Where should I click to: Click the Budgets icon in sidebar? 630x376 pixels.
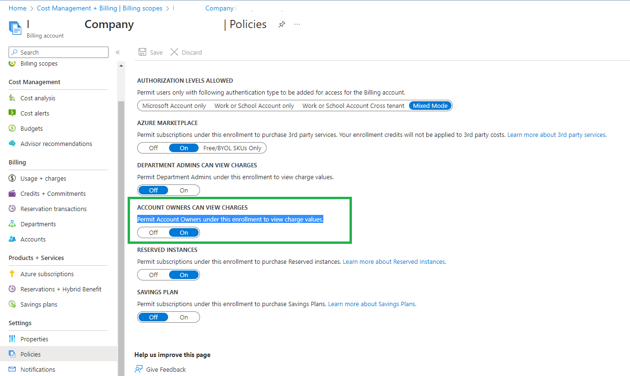point(12,128)
